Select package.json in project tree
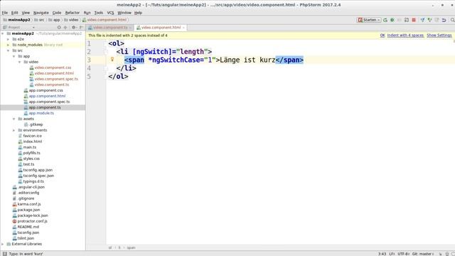The height and width of the screenshot is (256, 455). pos(28,210)
